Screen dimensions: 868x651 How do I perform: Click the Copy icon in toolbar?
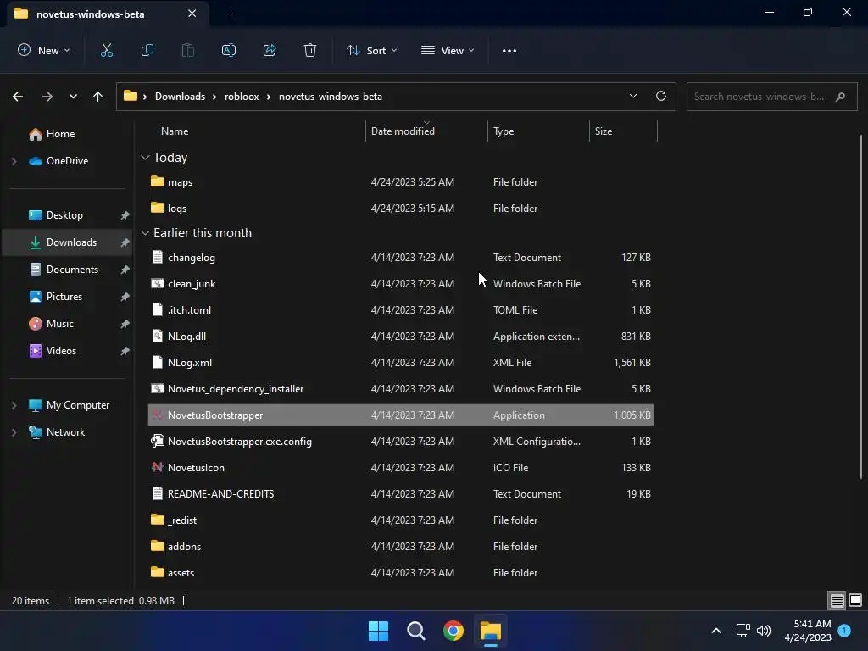pos(147,50)
